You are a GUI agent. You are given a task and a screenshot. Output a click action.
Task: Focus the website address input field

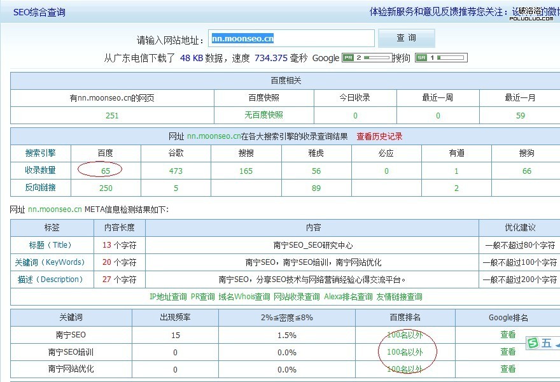291,39
